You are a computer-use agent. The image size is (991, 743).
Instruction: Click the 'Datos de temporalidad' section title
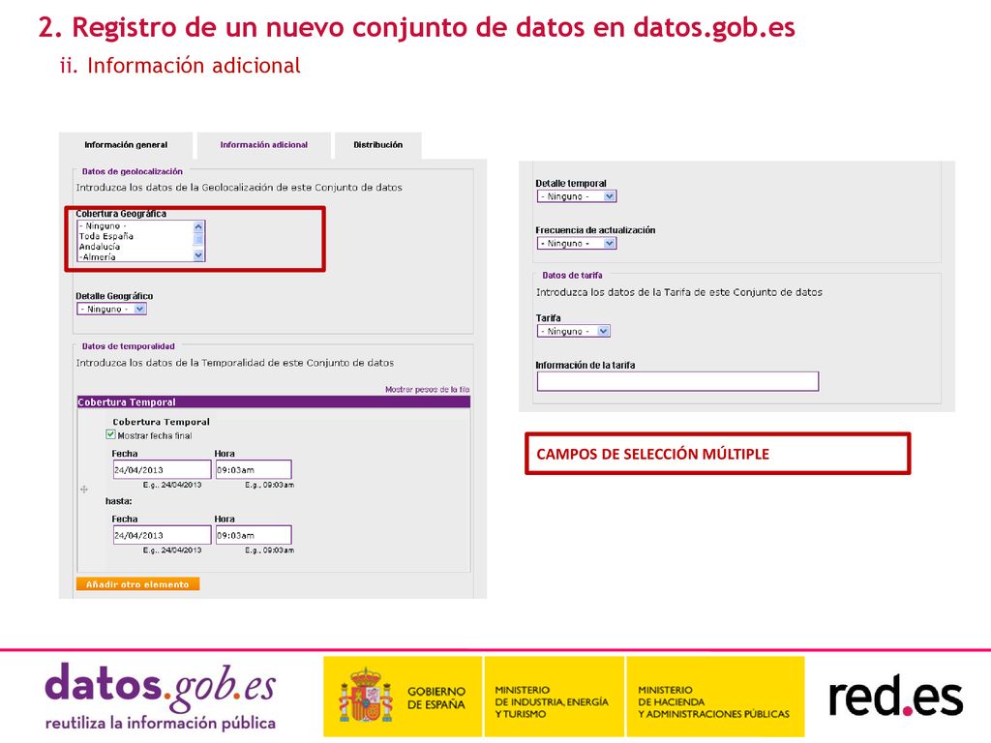pos(129,346)
